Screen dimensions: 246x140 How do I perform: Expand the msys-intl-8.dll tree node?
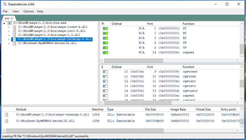pyautogui.click(x=9, y=31)
